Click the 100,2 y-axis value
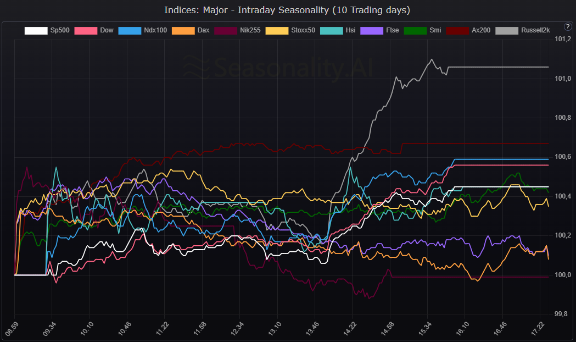Image resolution: width=576 pixels, height=342 pixels. point(562,235)
